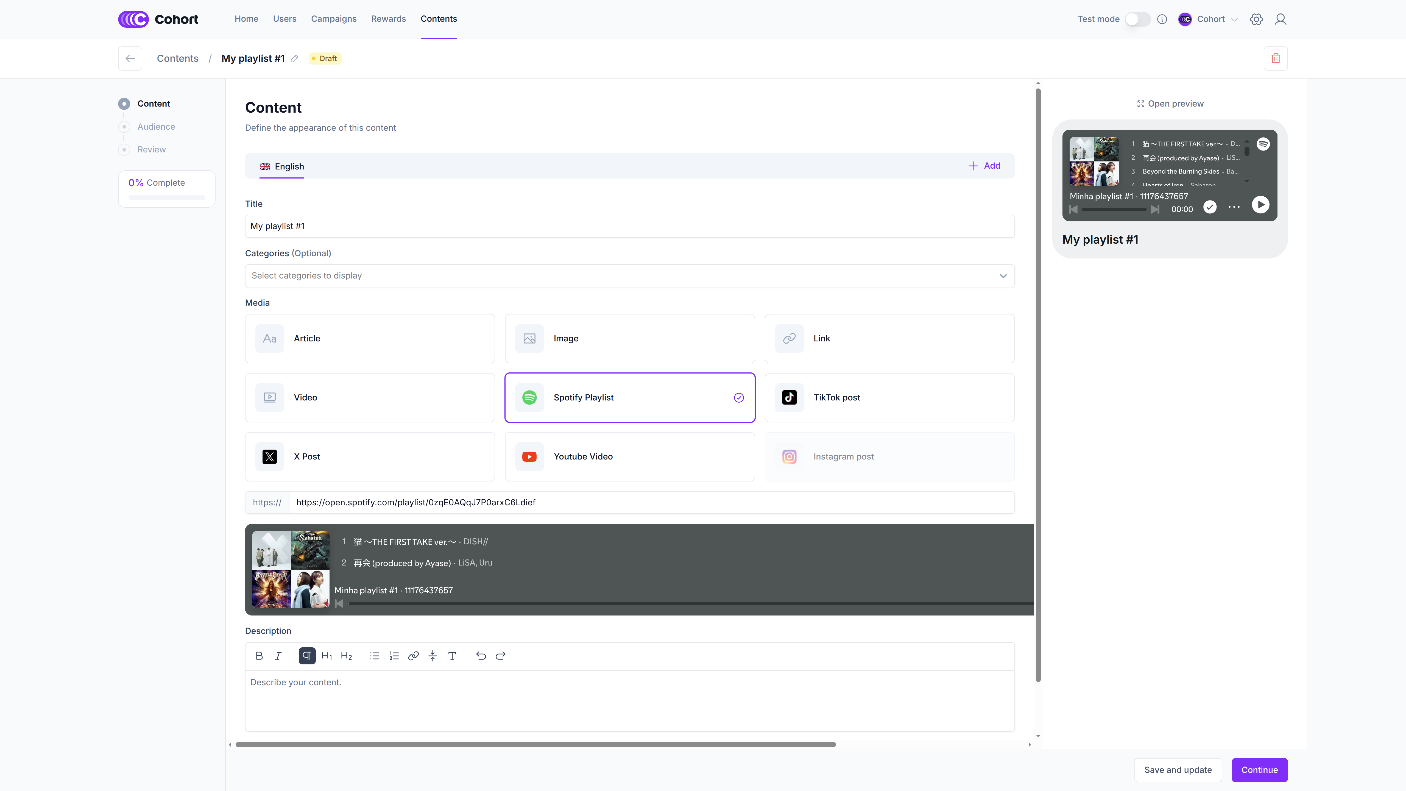Undo last edit in description toolbar
Screen dimensions: 1406x791
click(x=481, y=656)
